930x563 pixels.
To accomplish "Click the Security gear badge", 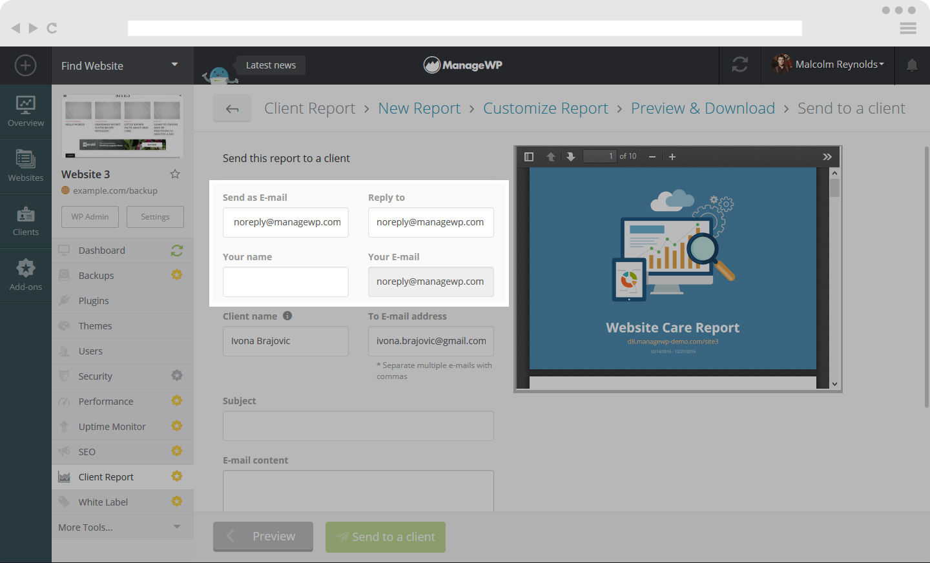I will [x=177, y=376].
